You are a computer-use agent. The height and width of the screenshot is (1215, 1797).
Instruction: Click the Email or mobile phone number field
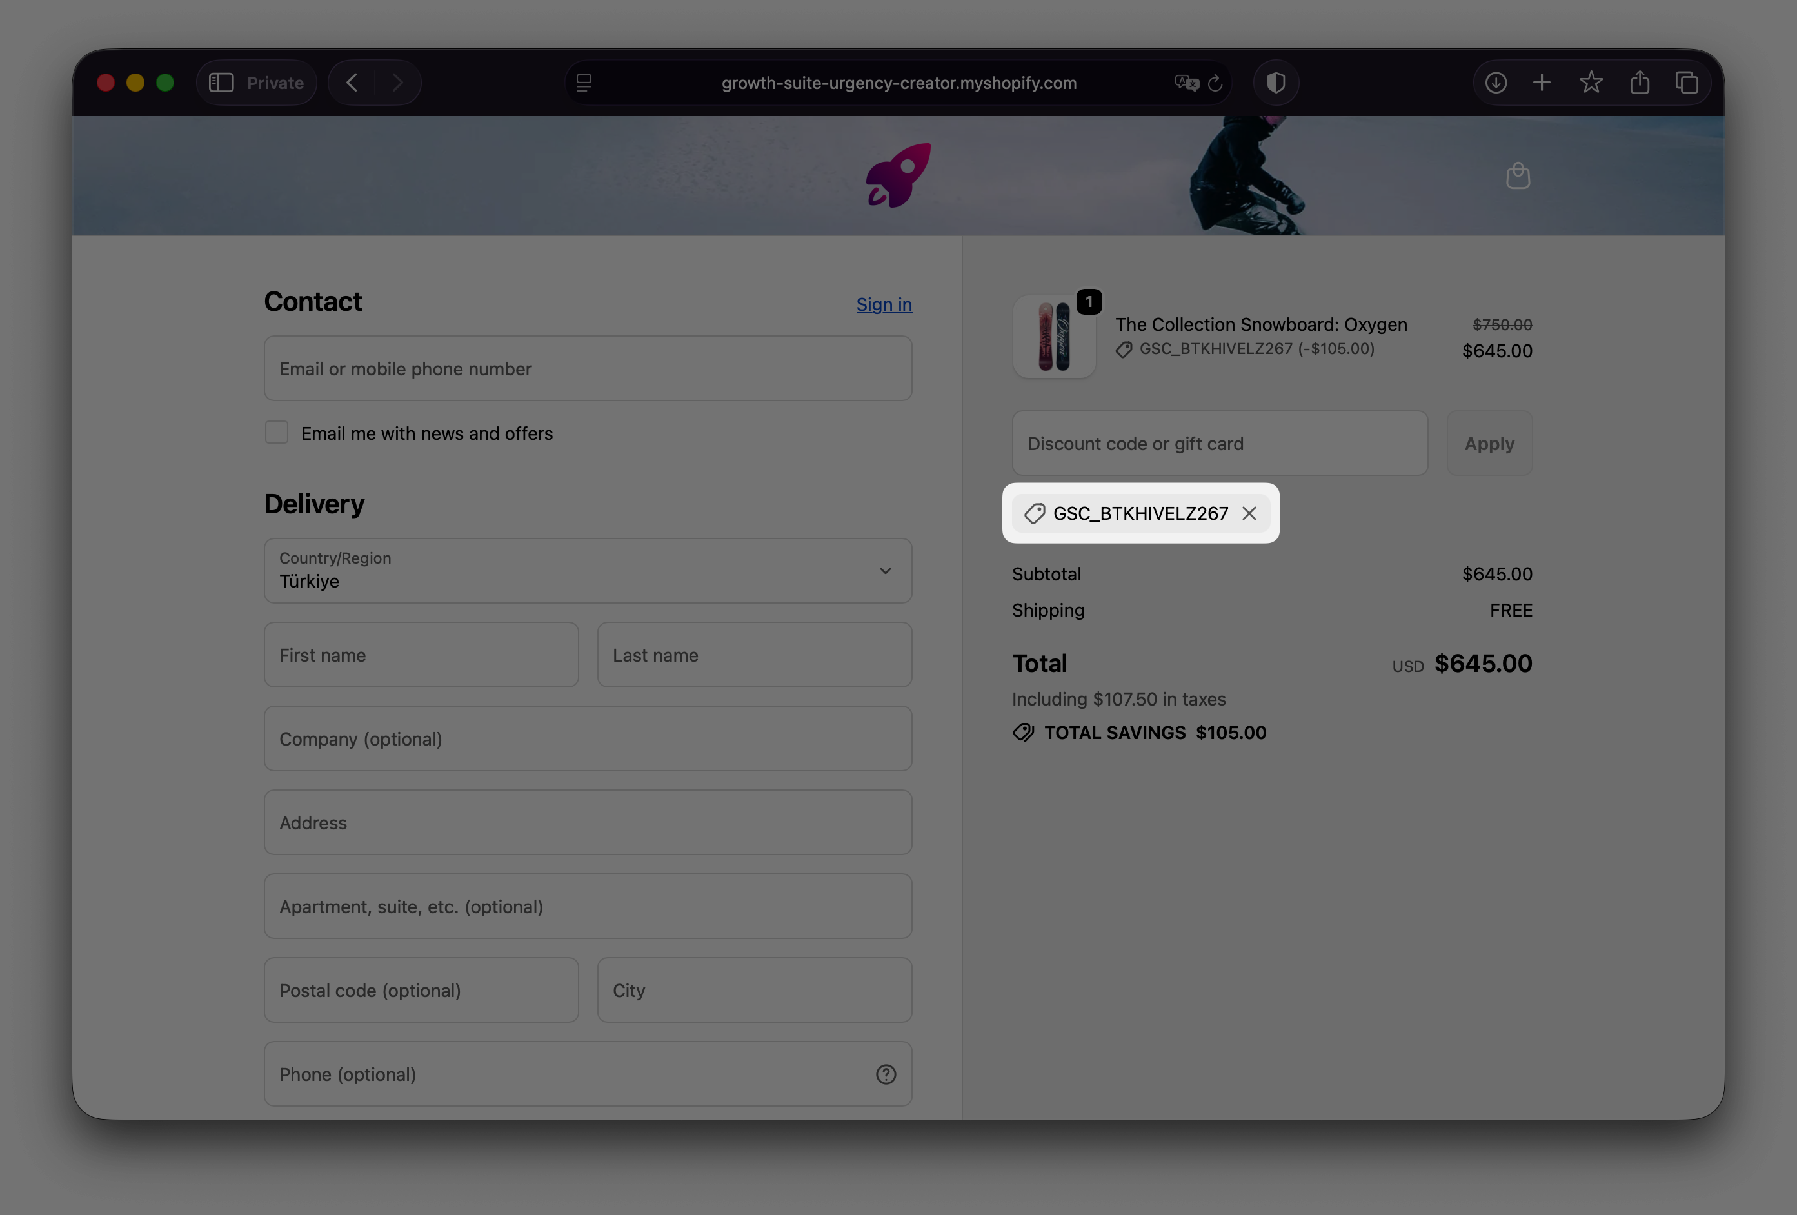588,369
